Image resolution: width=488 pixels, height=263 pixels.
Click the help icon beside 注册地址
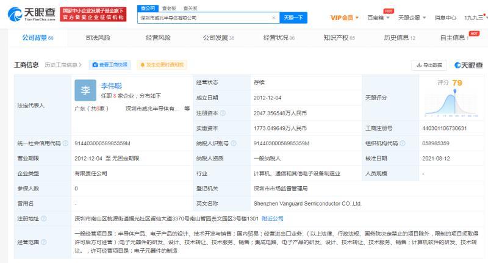click(45, 218)
